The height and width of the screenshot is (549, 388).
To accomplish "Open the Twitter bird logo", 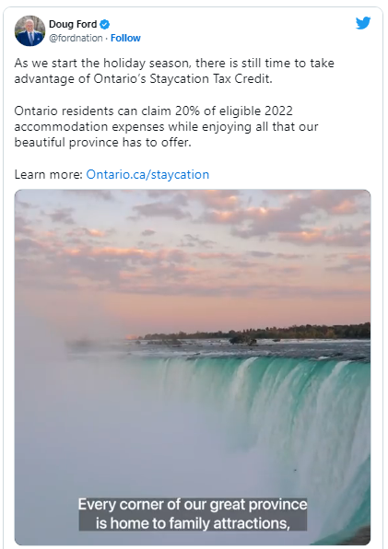I will [x=363, y=23].
